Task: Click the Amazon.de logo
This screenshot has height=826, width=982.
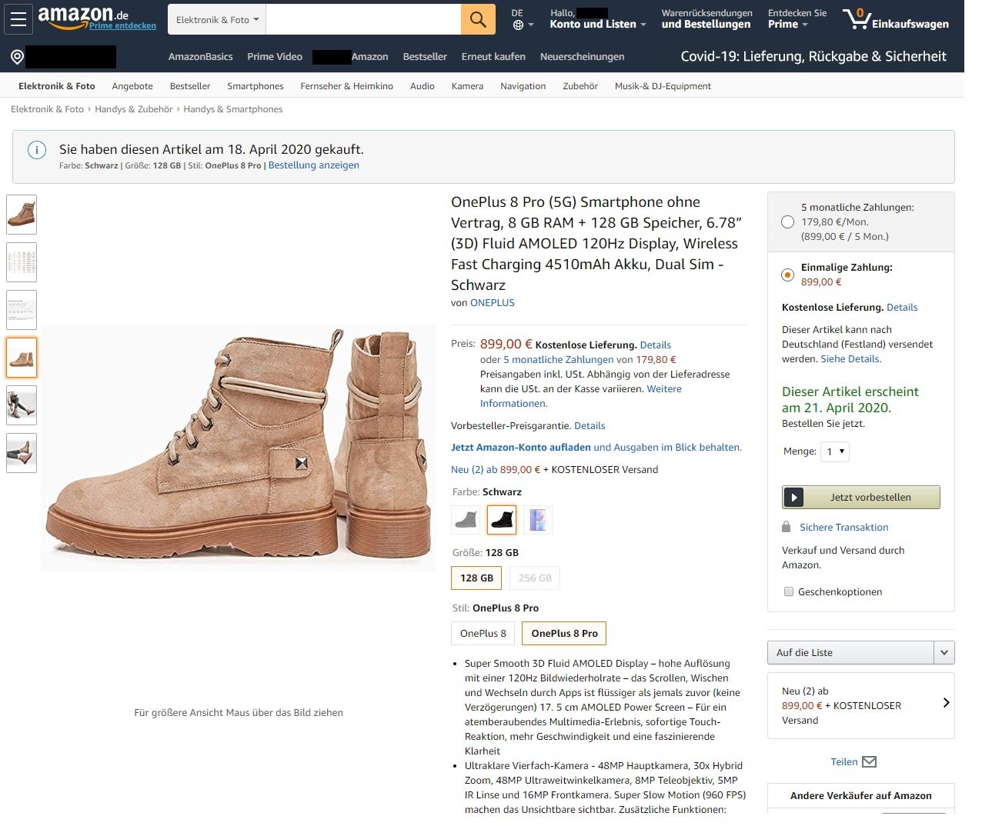Action: 83,17
